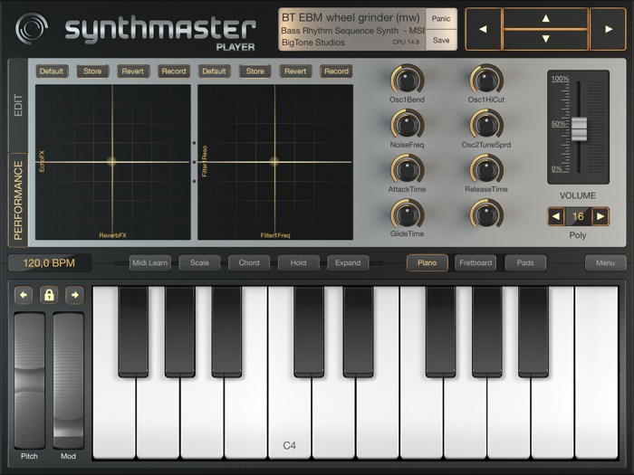Click the middle dot between the XY pads
The width and height of the screenshot is (634, 475).
[x=194, y=162]
